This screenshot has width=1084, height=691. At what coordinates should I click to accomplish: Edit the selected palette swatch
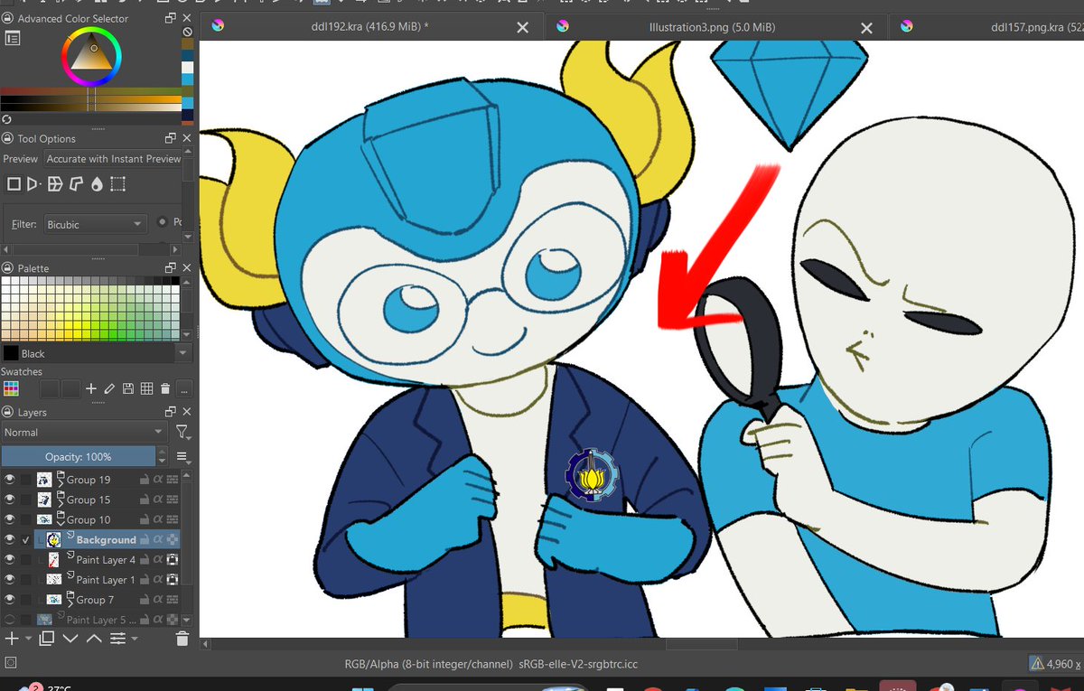109,388
